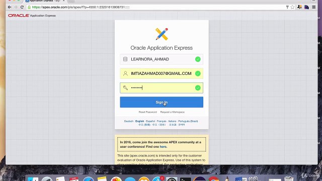The image size is (322, 181).
Task: Open Safari from the Dock
Action: (x=89, y=179)
